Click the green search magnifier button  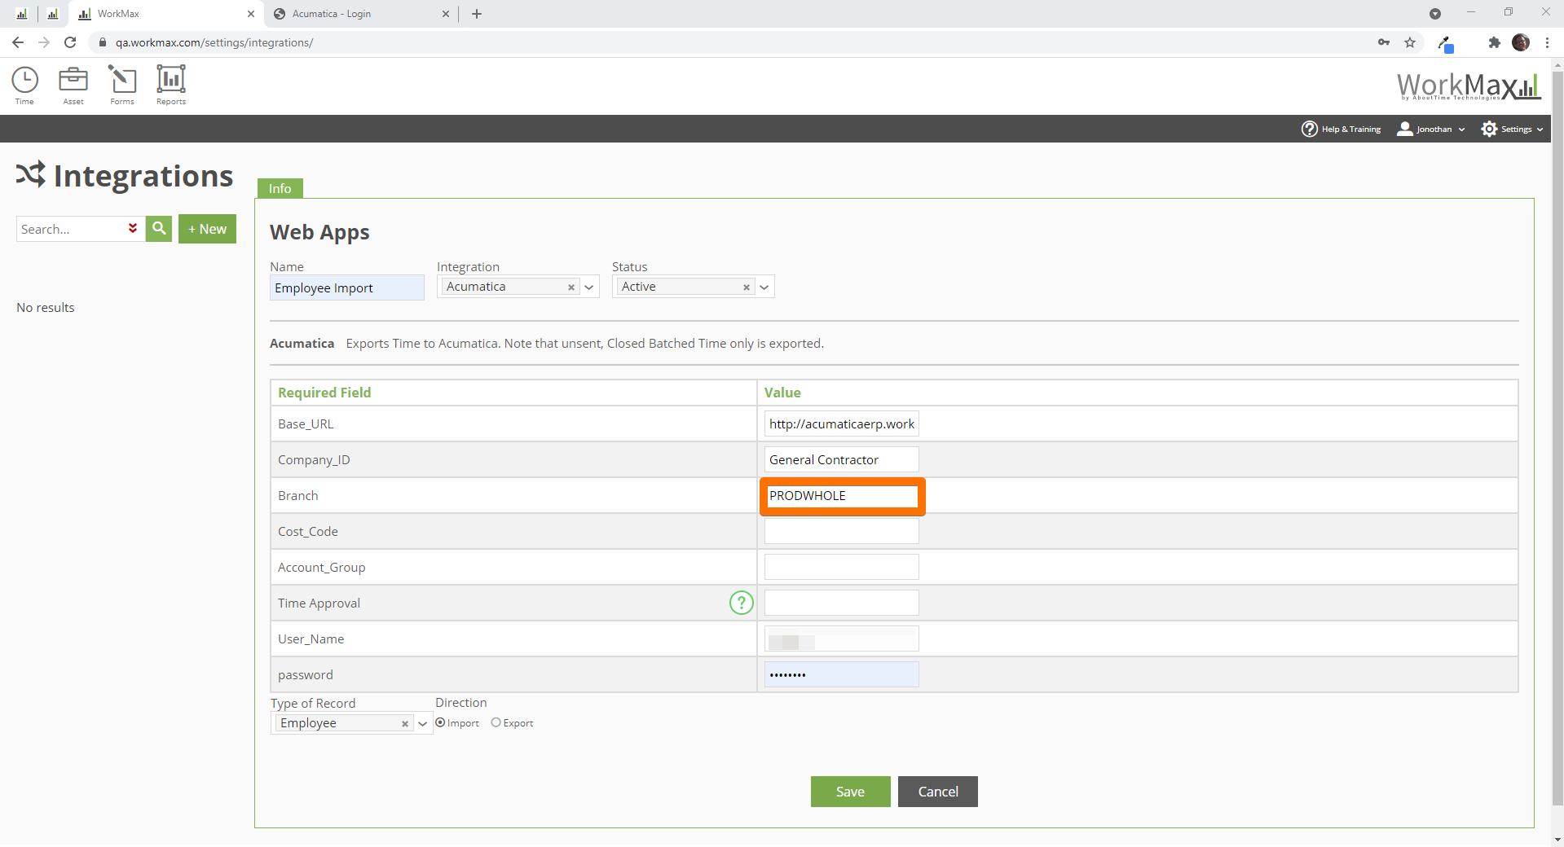click(x=159, y=229)
